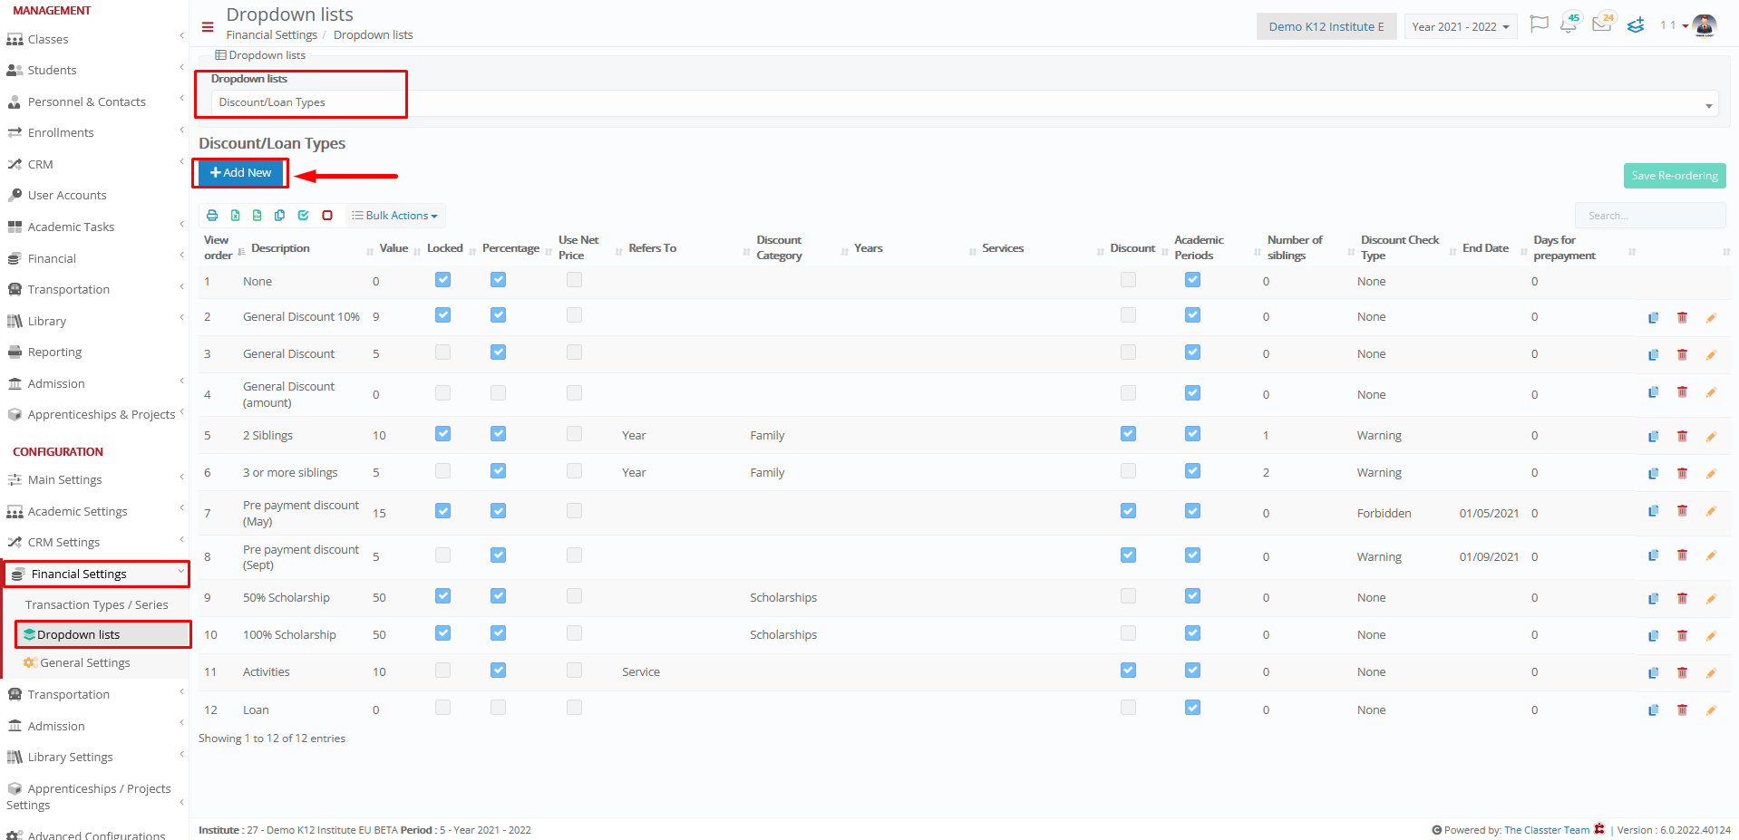Image resolution: width=1739 pixels, height=840 pixels.
Task: Copy the 100% Scholarship row
Action: pyautogui.click(x=1653, y=636)
